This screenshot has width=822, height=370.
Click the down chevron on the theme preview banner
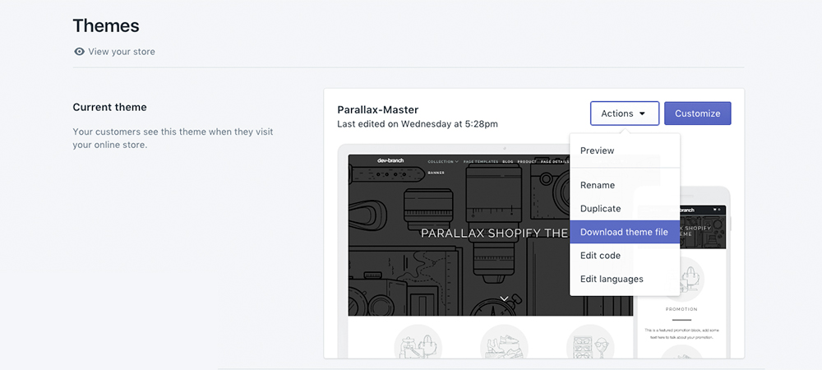(504, 299)
